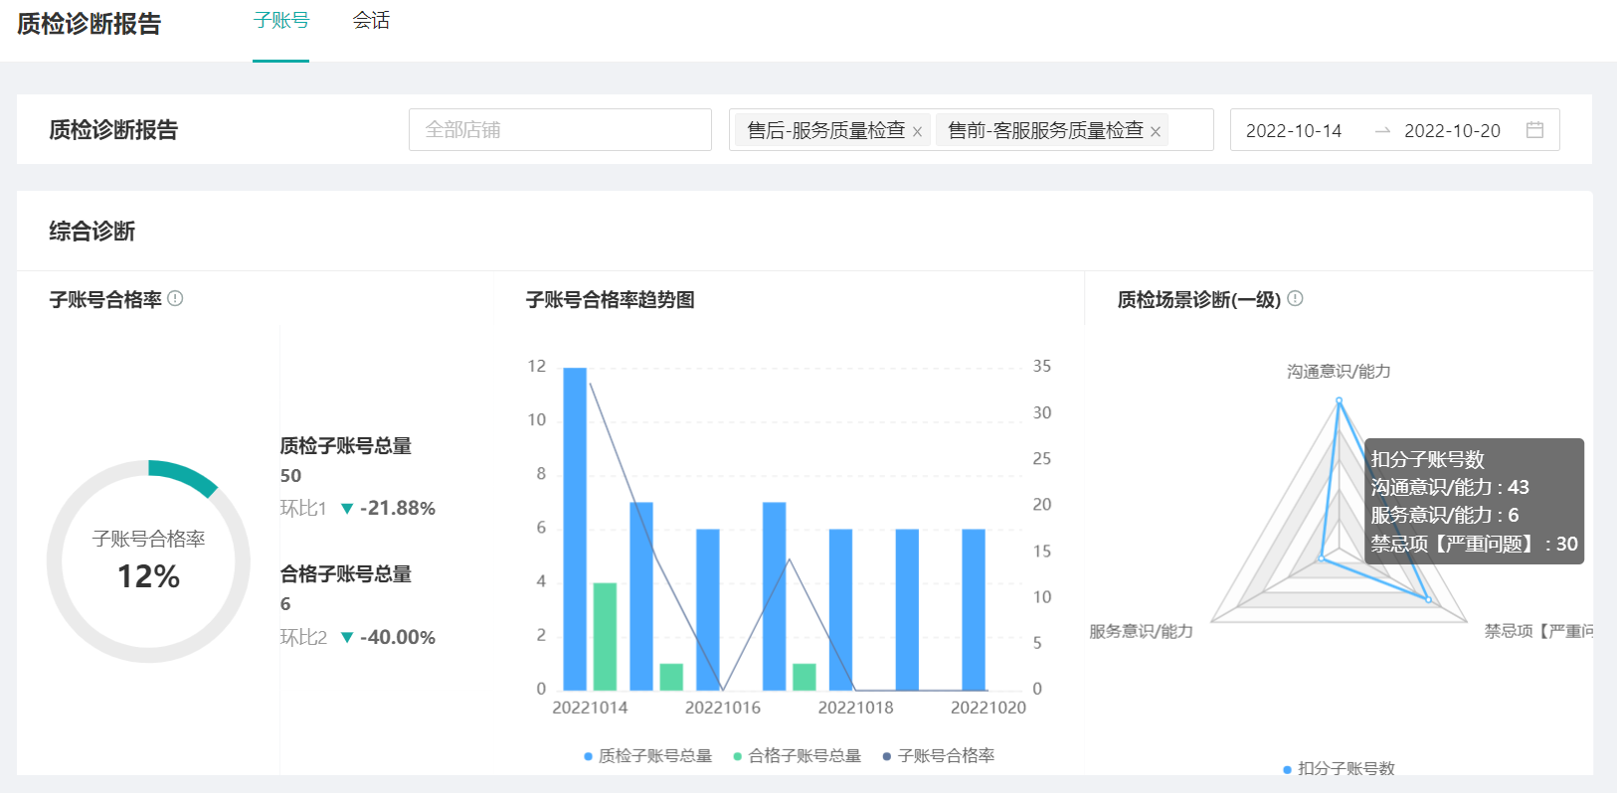Toggle 合格子账号总量 legend item
Screen dimensions: 1617x793
click(x=798, y=756)
